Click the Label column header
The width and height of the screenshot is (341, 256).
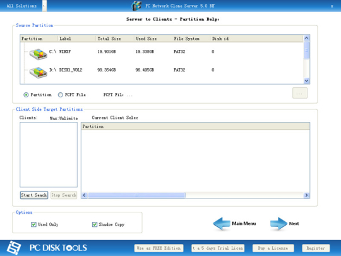(77, 39)
